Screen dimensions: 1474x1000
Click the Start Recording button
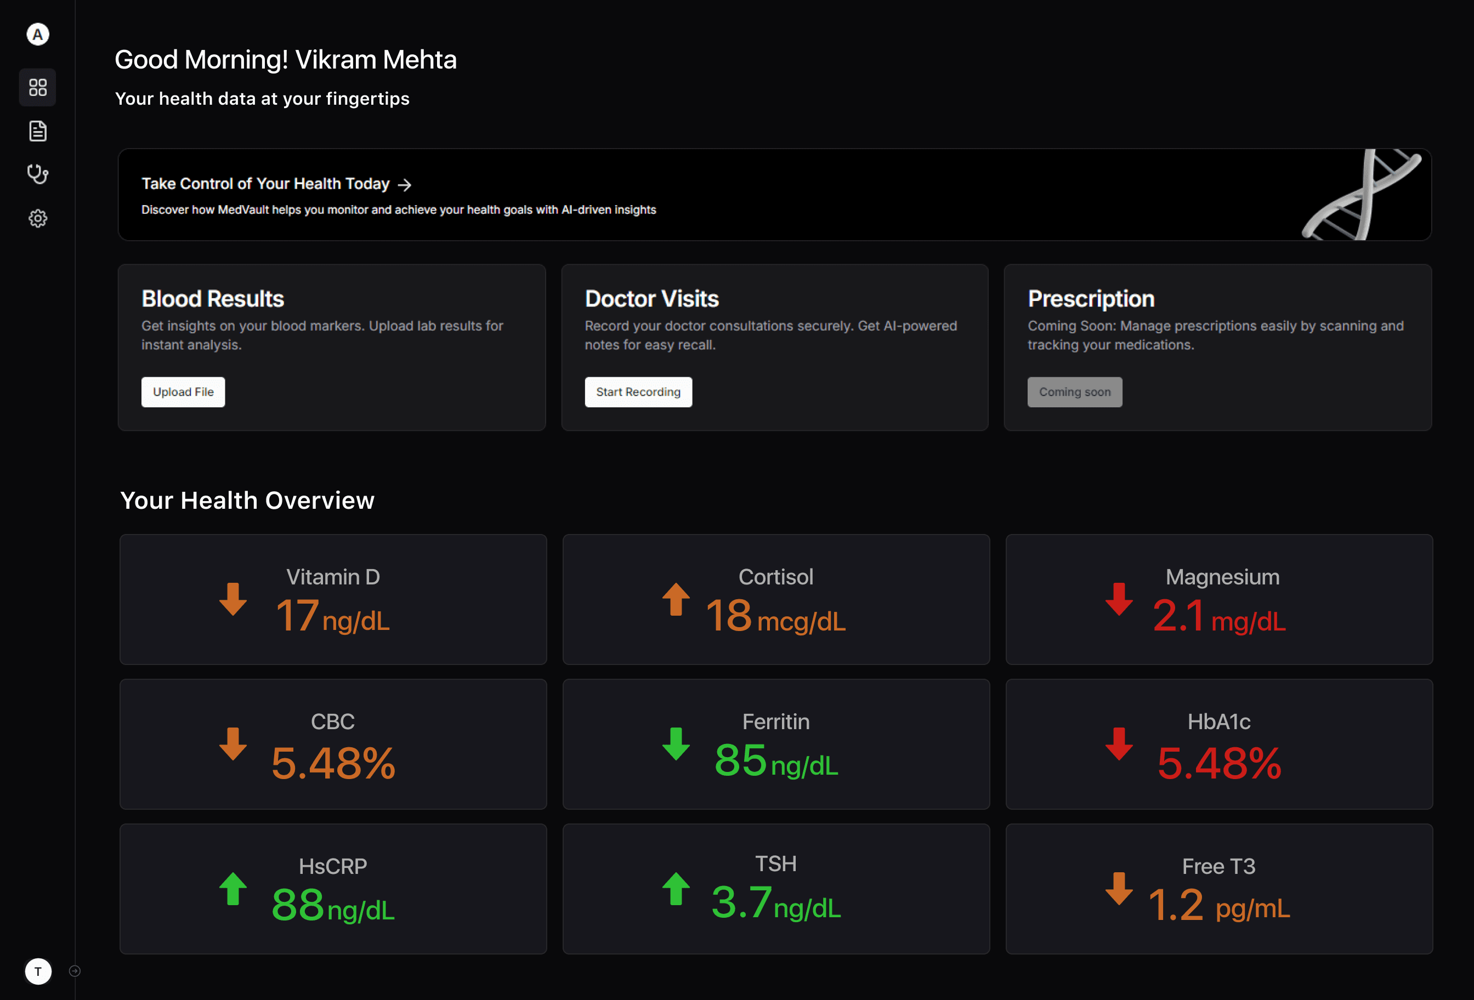[638, 392]
